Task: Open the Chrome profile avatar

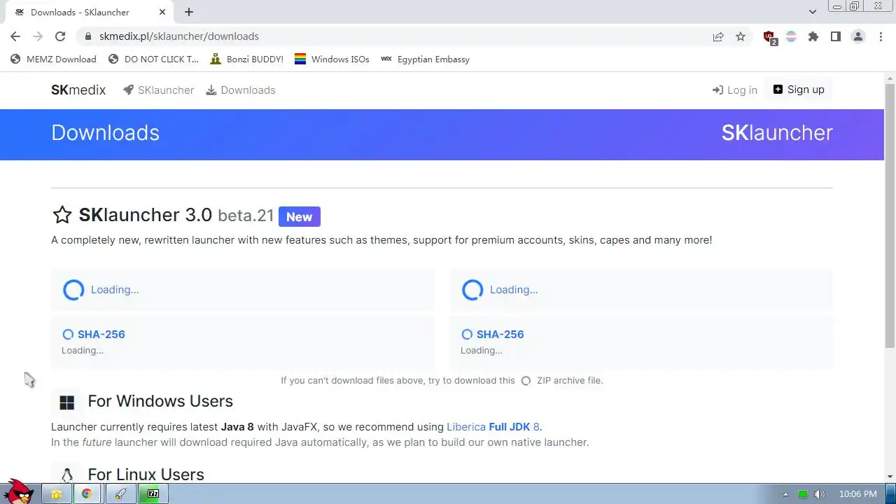Action: point(858,36)
